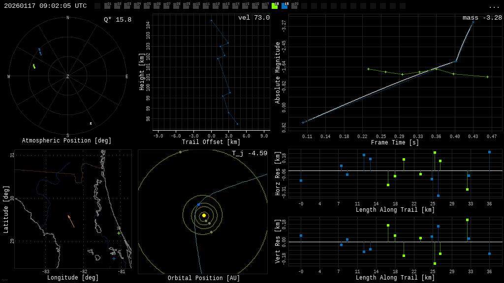The height and width of the screenshot is (283, 504).
Task: Click the mass -3.28 readout
Action: click(x=482, y=18)
